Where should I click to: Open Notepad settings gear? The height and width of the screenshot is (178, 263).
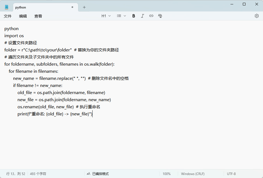coord(256,16)
